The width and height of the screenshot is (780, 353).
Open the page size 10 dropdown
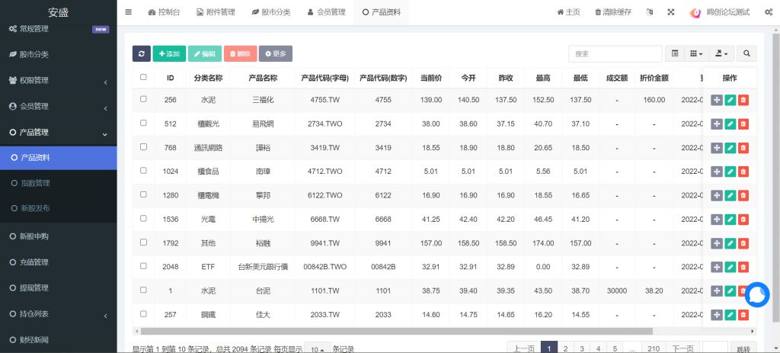tap(318, 349)
